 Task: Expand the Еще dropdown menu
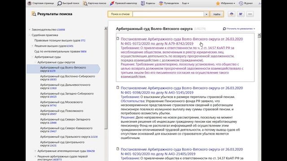(x=185, y=3)
